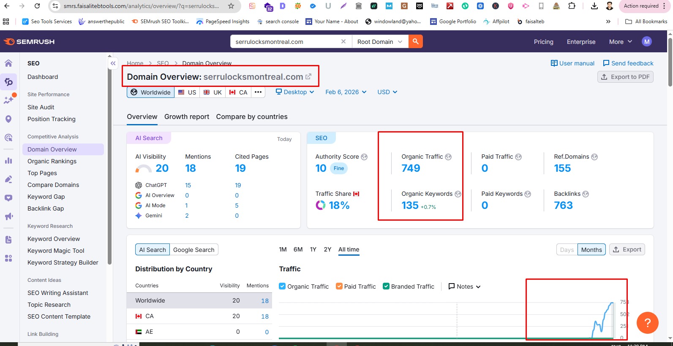673x346 pixels.
Task: Switch to Compare by countries tab
Action: click(252, 117)
